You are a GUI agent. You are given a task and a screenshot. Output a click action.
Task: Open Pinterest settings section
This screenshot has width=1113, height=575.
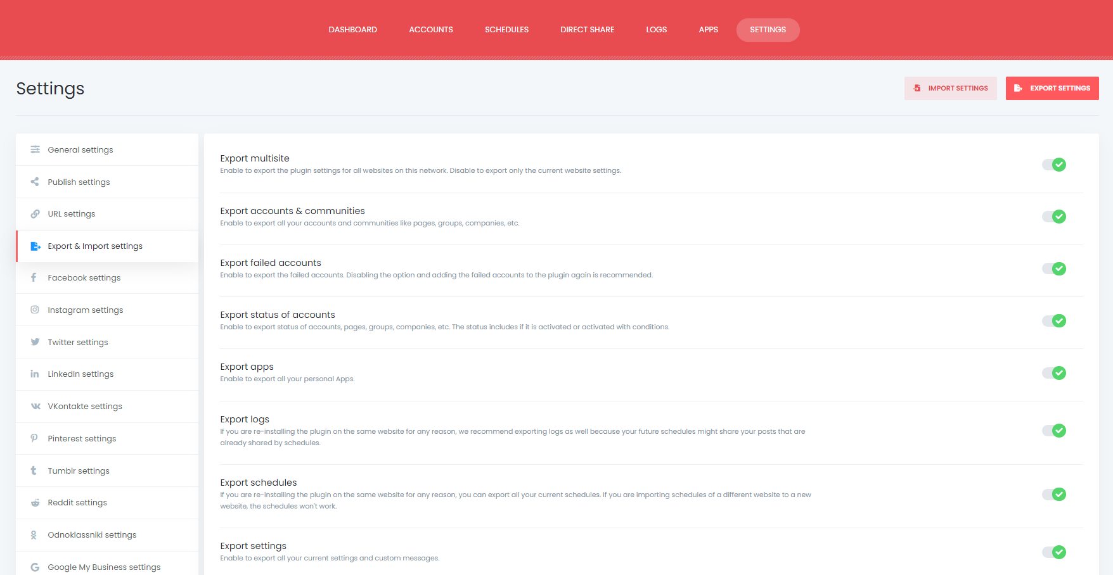pos(107,439)
